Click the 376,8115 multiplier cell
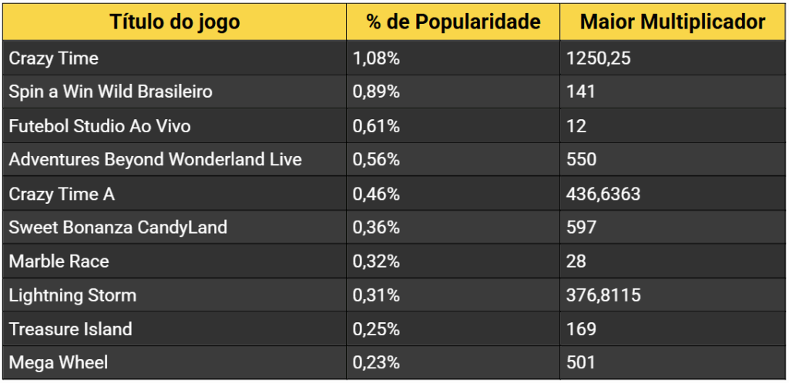789x383 pixels. point(603,295)
